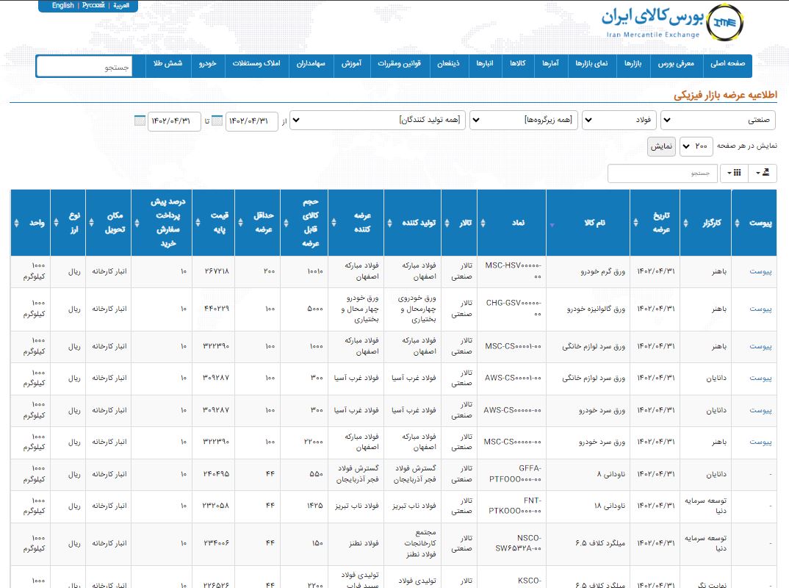Viewport: 789px width, 588px height.
Task: Open صفحه اصلی menu item
Action: (727, 63)
